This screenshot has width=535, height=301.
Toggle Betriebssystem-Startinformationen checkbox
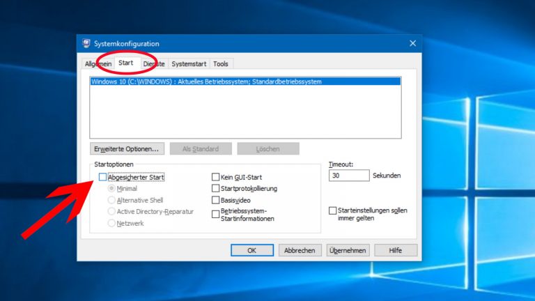coord(215,214)
